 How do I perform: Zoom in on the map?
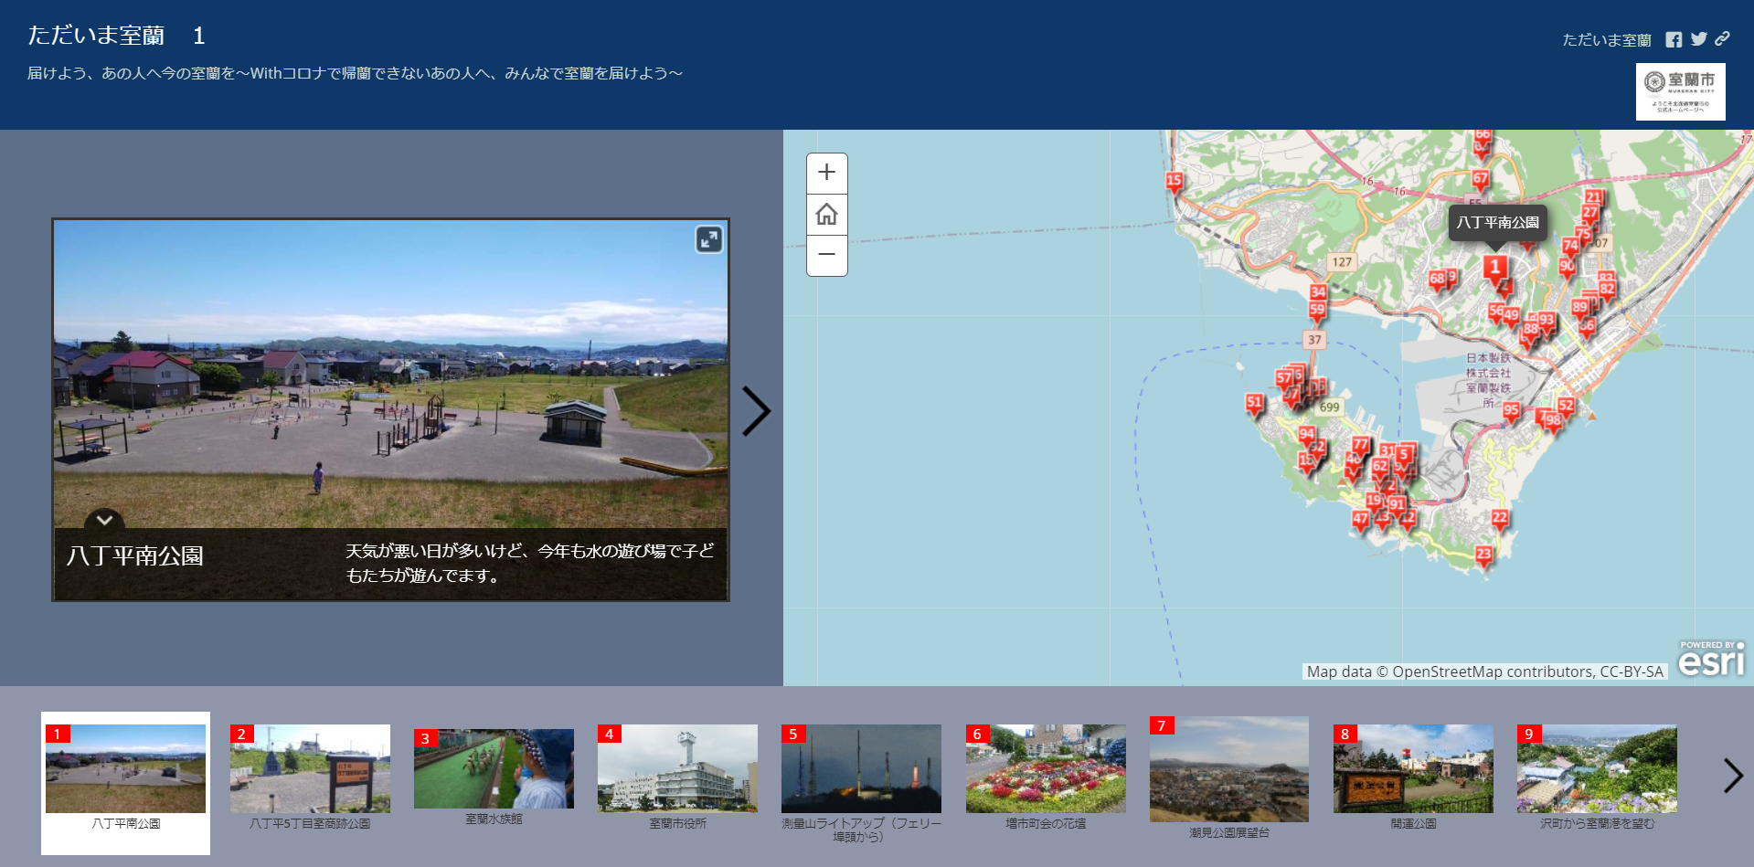click(x=826, y=173)
